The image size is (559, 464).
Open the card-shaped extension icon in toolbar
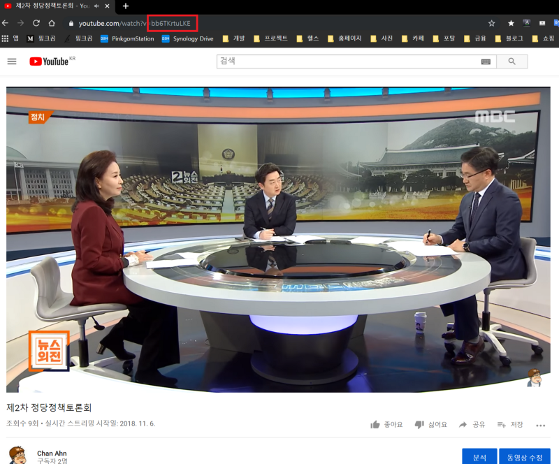click(542, 23)
